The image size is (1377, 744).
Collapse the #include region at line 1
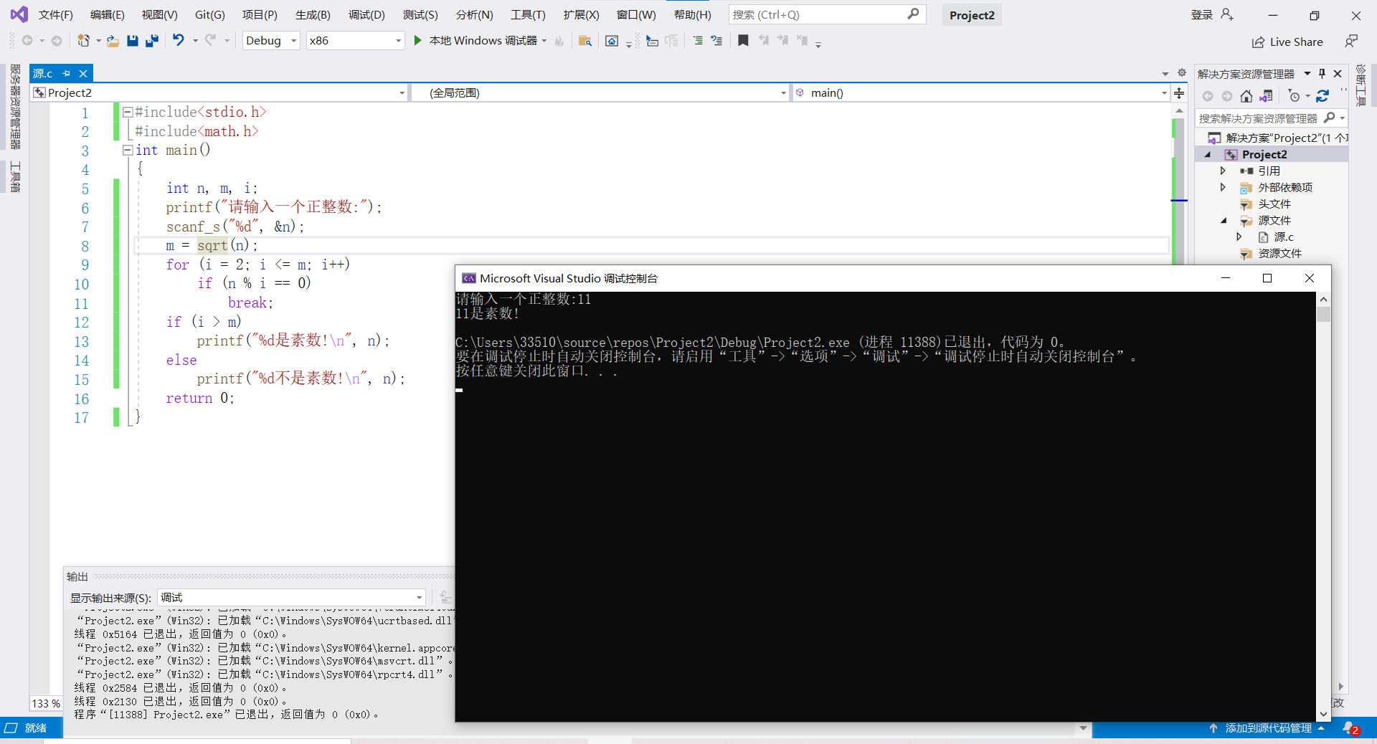click(x=128, y=112)
